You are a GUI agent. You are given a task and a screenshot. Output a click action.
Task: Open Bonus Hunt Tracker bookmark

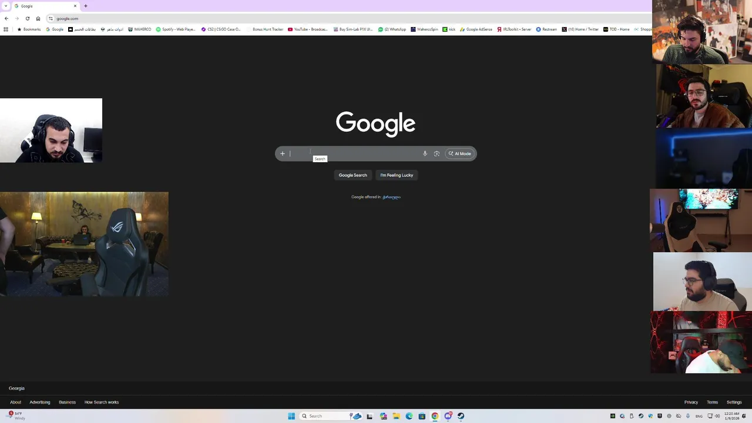click(x=265, y=29)
